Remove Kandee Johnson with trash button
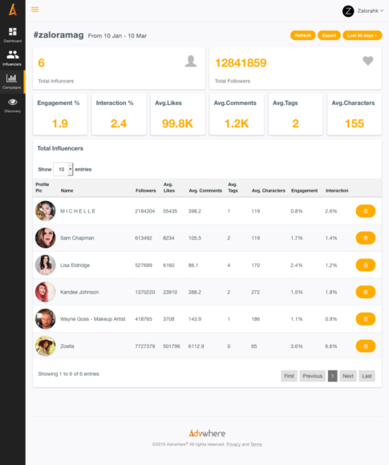This screenshot has height=465, width=389. (x=365, y=292)
